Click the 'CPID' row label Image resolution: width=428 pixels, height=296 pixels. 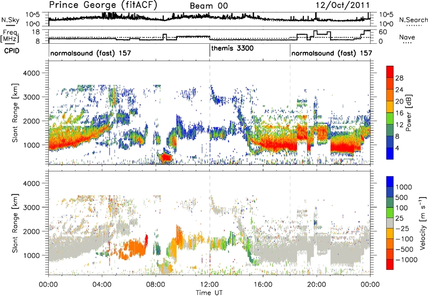click(12, 51)
